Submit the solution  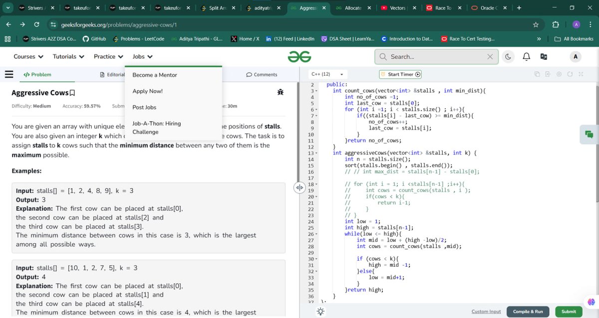click(569, 312)
